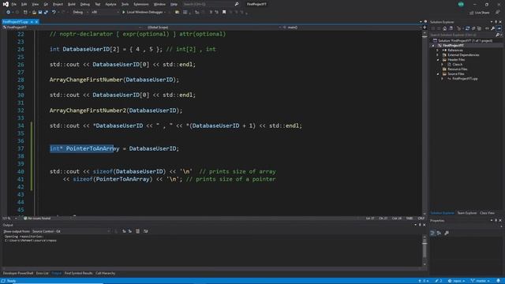Image resolution: width=505 pixels, height=284 pixels.
Task: Click View Code icon in Solution Explorer
Action: tap(487, 28)
